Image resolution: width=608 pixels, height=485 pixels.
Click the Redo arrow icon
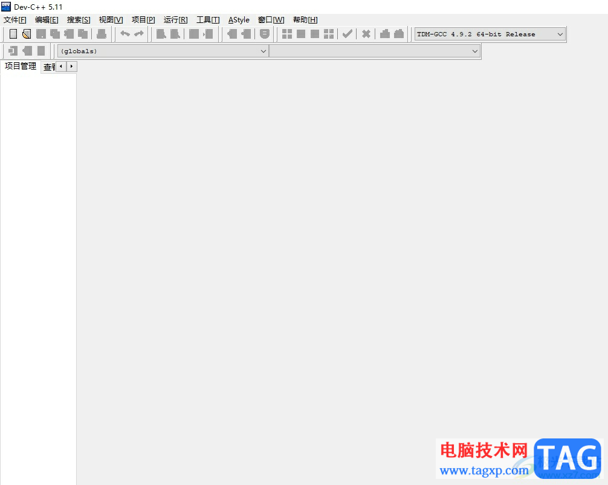[x=139, y=34]
